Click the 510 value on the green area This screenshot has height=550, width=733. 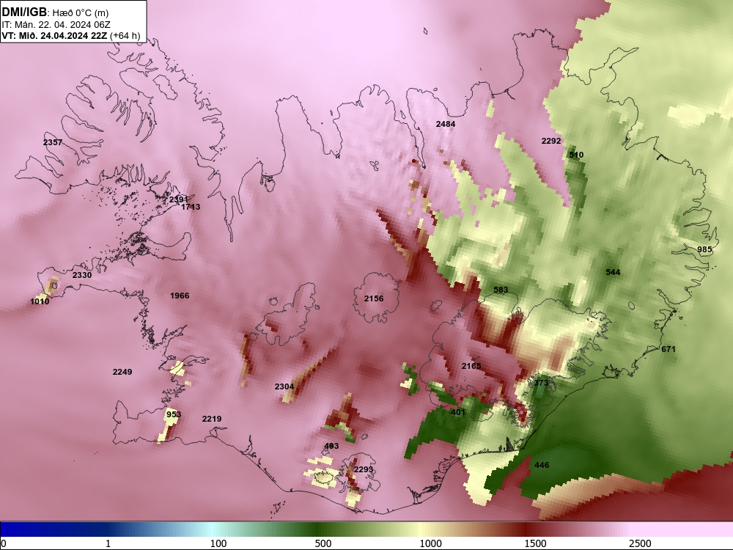click(x=576, y=155)
